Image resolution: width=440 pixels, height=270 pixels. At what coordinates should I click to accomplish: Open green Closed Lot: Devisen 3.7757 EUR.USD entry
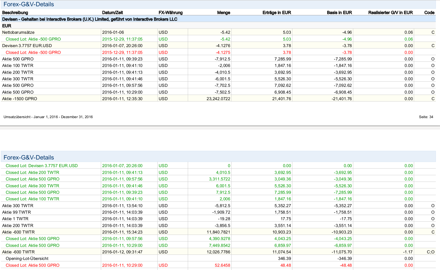point(42,166)
